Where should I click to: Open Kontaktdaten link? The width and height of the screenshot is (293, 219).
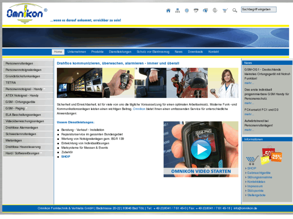[256, 182]
